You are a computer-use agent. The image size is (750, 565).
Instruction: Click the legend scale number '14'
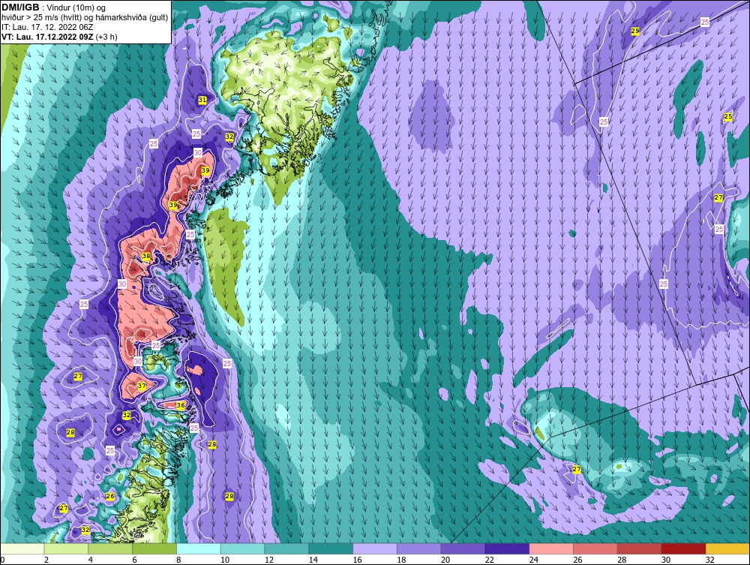click(313, 560)
